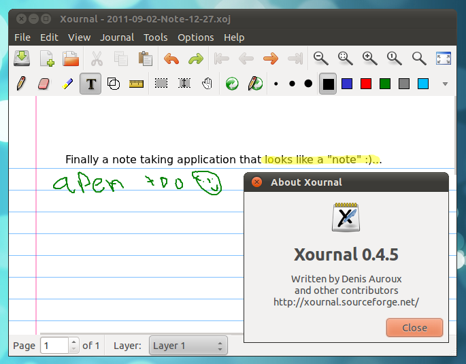Jump to the last page
The image size is (466, 364).
[295, 59]
